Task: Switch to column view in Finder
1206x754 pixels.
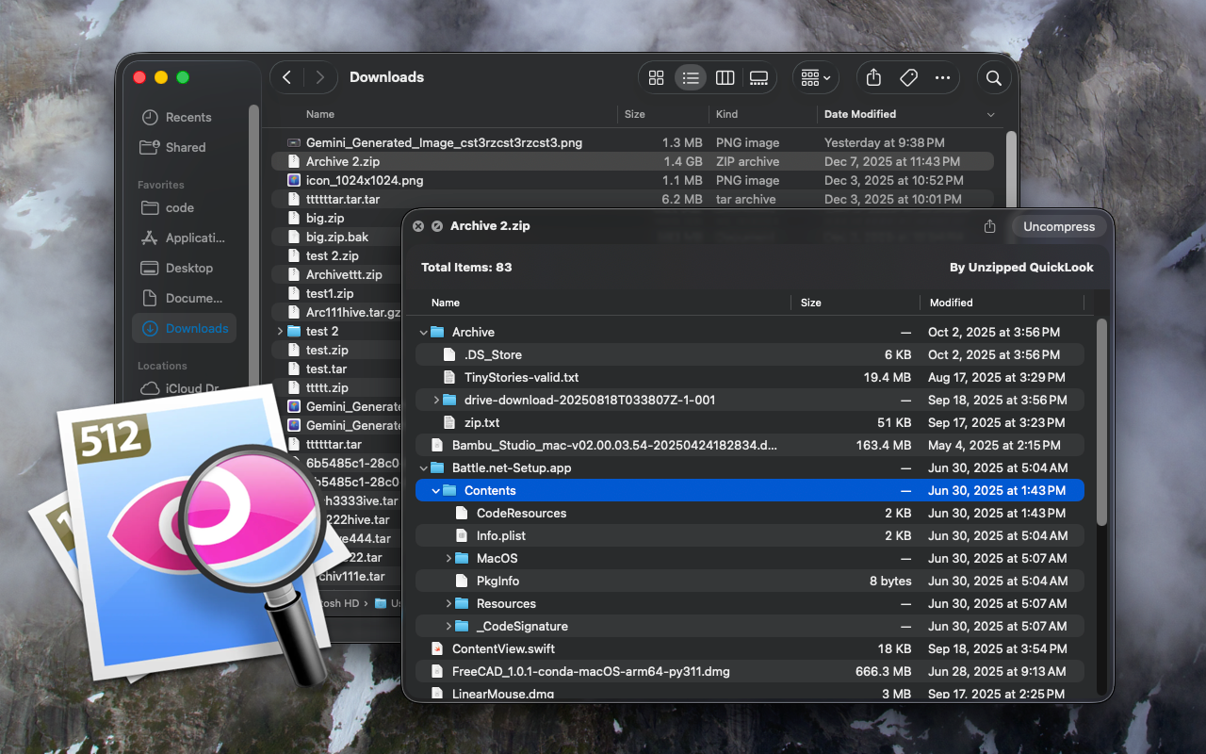Action: click(x=725, y=78)
